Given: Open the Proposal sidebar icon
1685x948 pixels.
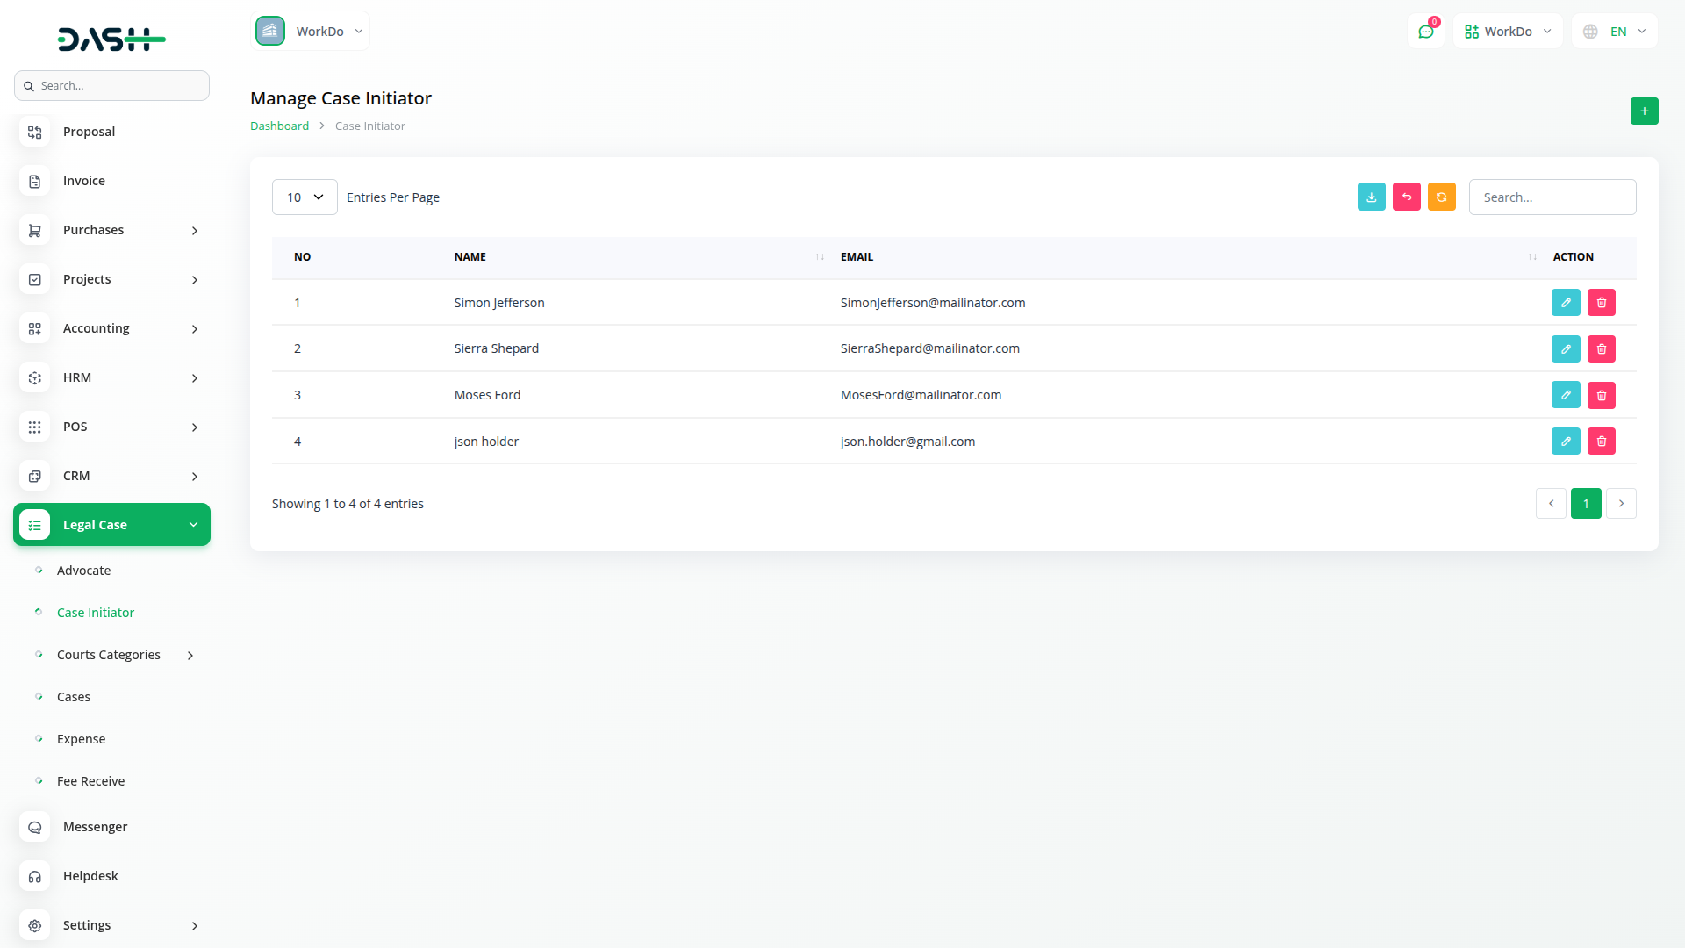Looking at the screenshot, I should coord(34,132).
